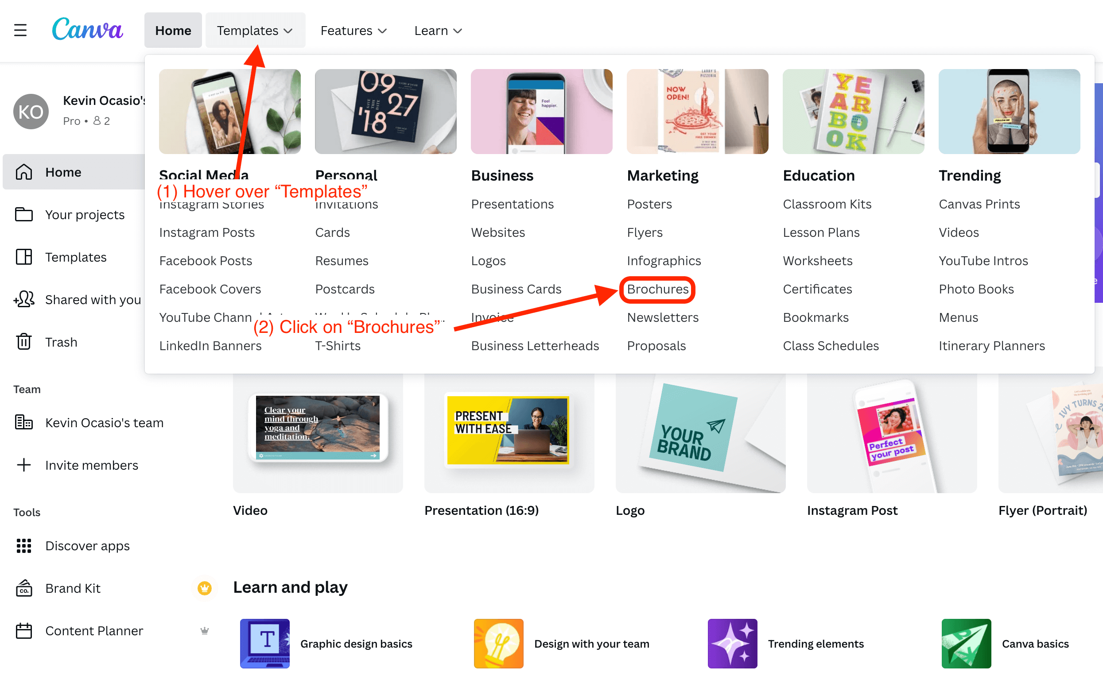1103x695 pixels.
Task: Click the plus icon to invite members
Action: coord(24,465)
